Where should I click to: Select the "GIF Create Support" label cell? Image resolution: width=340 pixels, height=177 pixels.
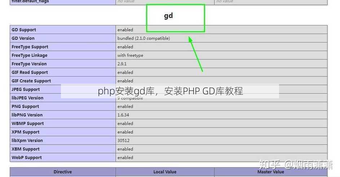click(63, 81)
